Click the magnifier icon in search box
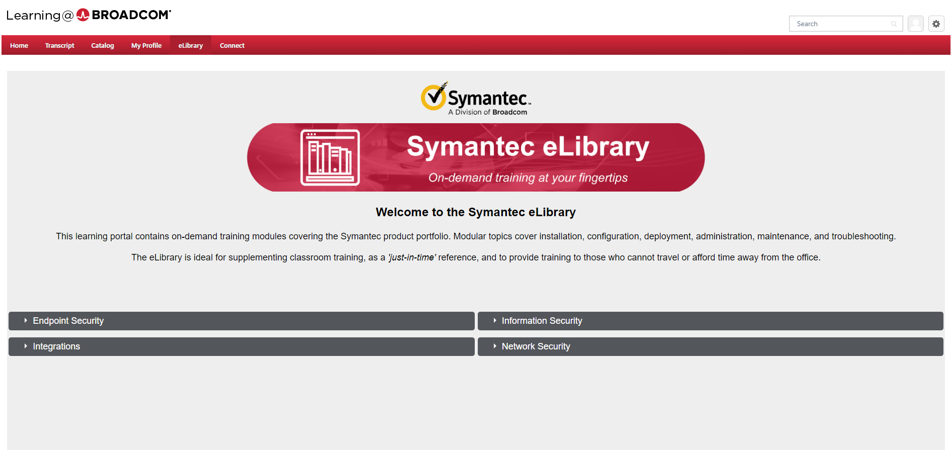This screenshot has height=450, width=951. (x=894, y=24)
